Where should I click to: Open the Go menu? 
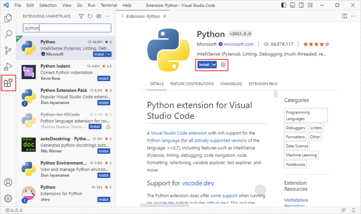(x=80, y=5)
